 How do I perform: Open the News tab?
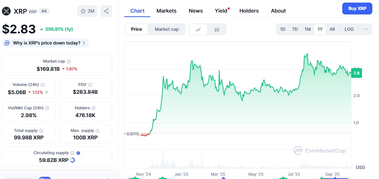click(196, 11)
